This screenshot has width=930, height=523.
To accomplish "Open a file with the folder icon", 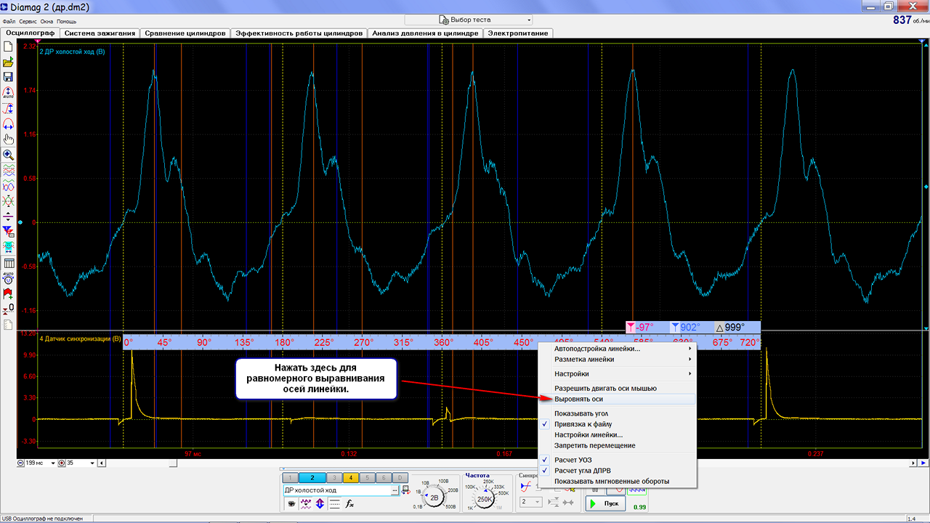I will pos(8,62).
